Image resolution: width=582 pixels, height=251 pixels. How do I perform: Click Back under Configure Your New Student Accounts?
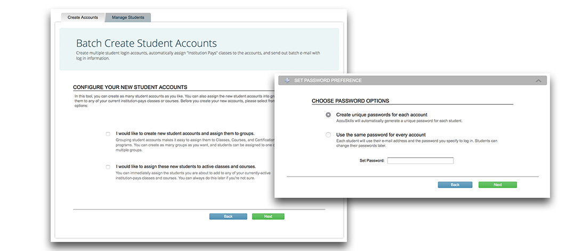[x=228, y=216]
